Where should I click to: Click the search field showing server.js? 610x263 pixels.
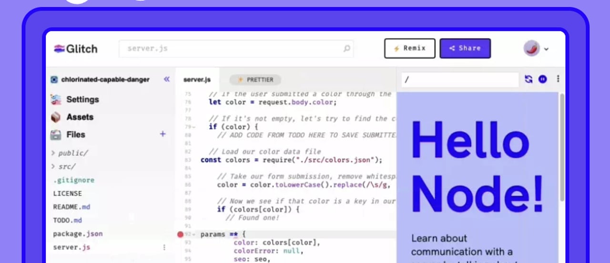236,49
